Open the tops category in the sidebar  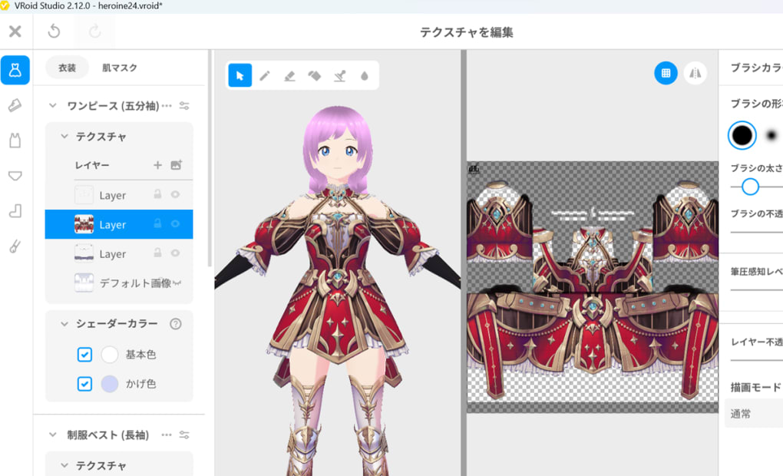click(x=15, y=140)
